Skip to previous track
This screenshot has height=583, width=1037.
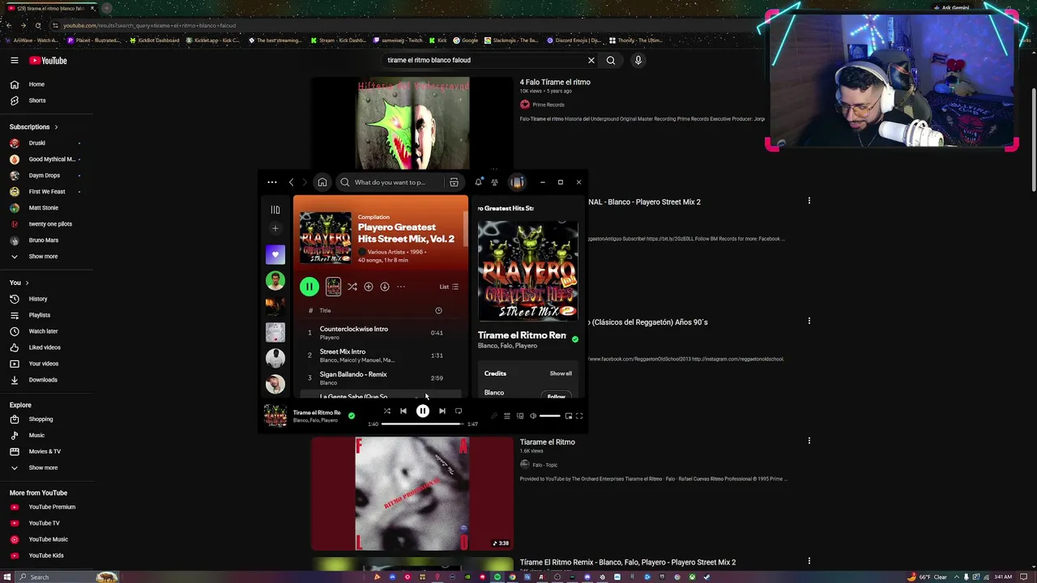tap(403, 411)
